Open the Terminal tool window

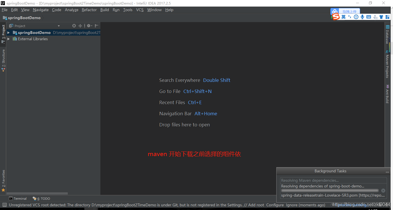click(x=17, y=199)
